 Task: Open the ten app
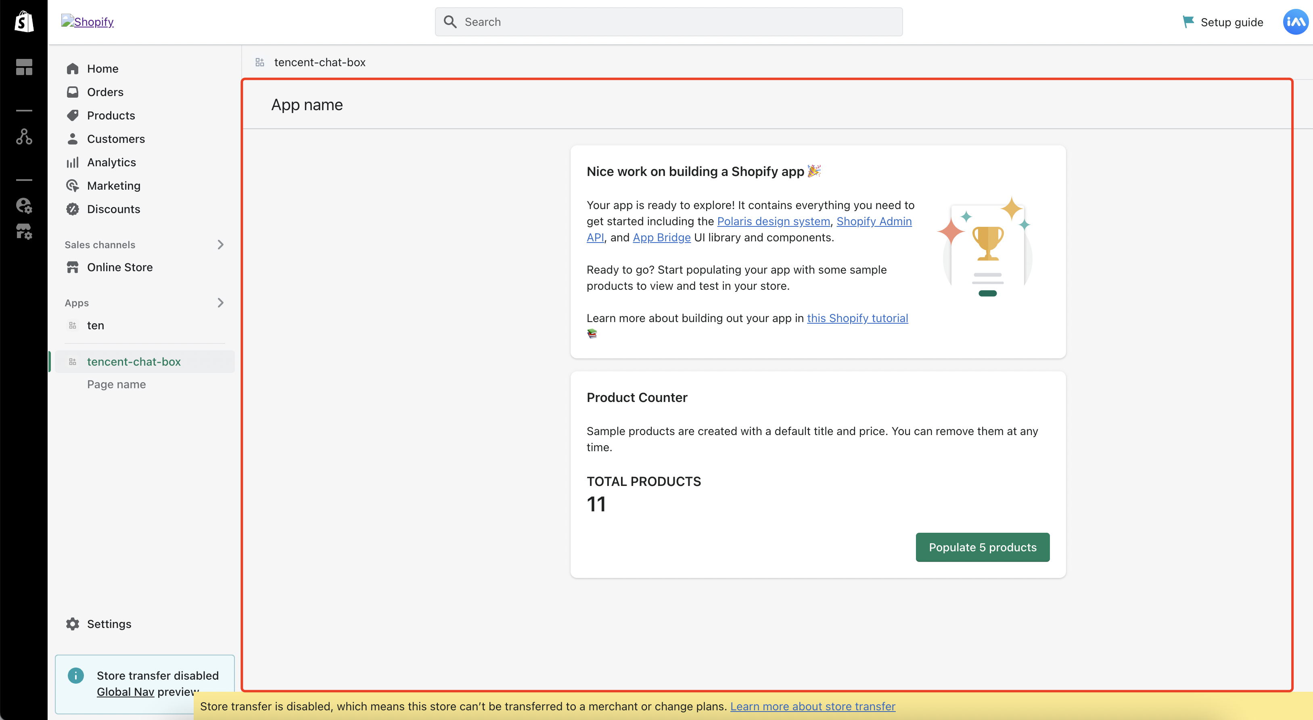tap(95, 325)
